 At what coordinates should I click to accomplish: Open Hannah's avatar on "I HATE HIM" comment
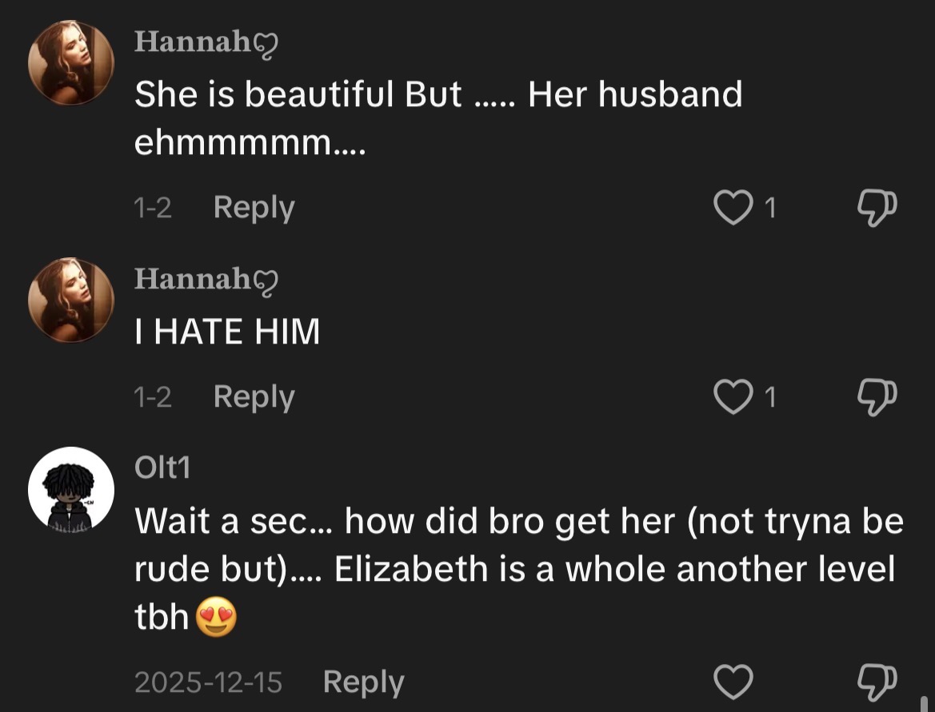click(x=71, y=300)
